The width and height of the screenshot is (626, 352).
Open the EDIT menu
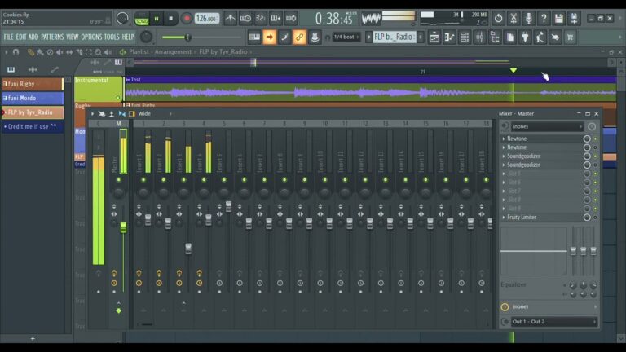(20, 37)
